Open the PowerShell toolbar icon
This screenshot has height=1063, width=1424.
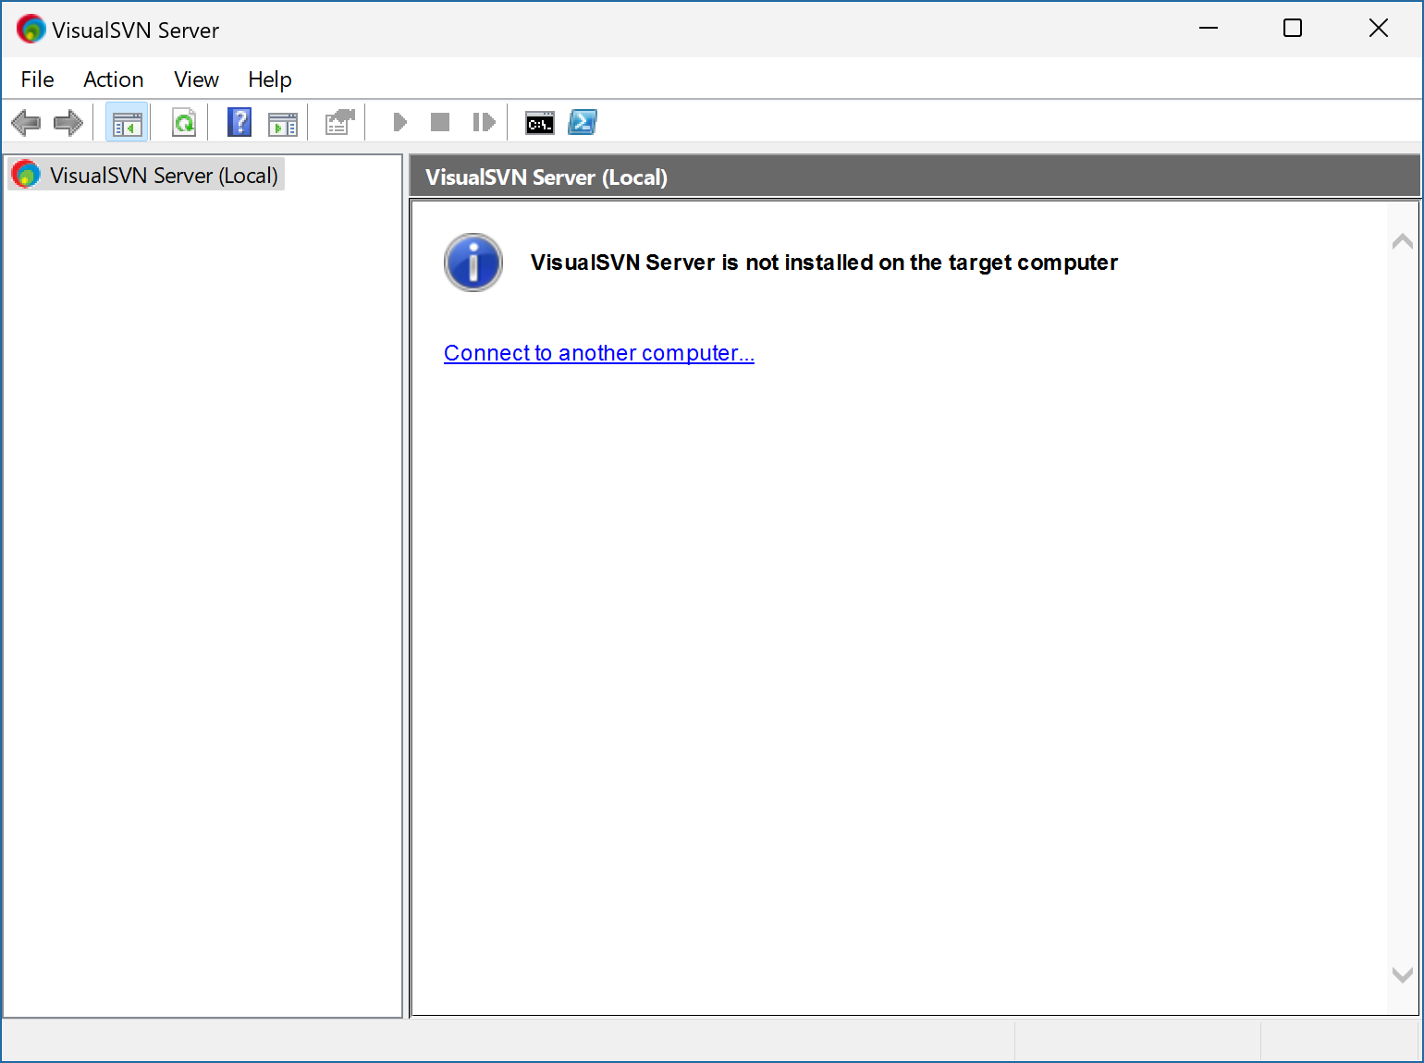tap(583, 122)
